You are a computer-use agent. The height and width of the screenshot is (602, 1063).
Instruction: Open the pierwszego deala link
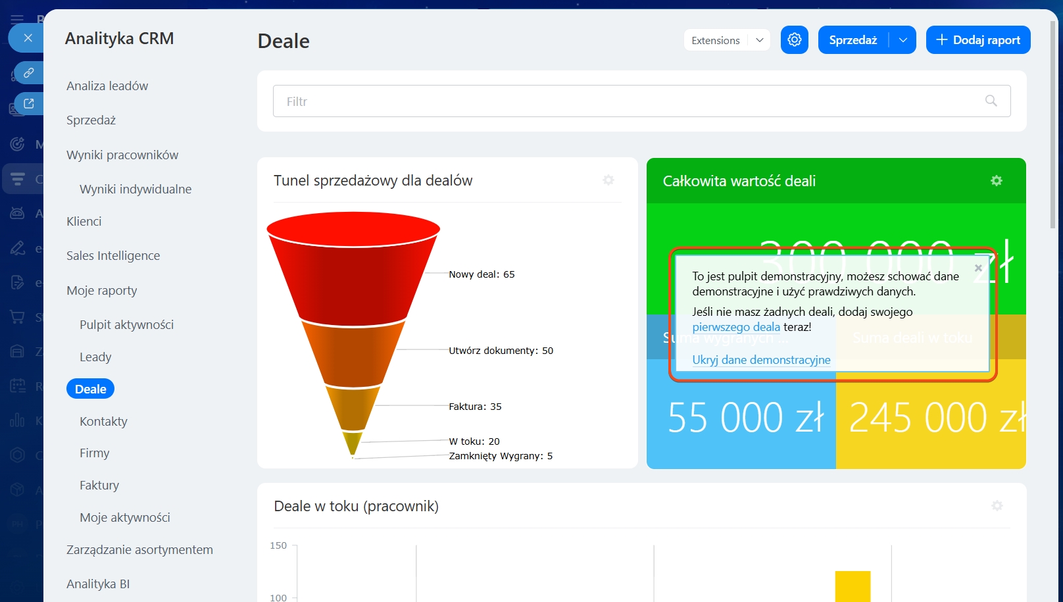click(x=735, y=327)
